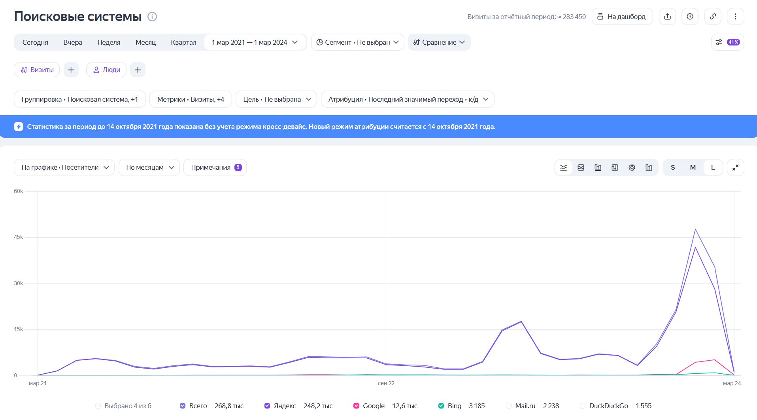The width and height of the screenshot is (757, 420).
Task: Add a segment next to Люди
Action: [x=138, y=70]
